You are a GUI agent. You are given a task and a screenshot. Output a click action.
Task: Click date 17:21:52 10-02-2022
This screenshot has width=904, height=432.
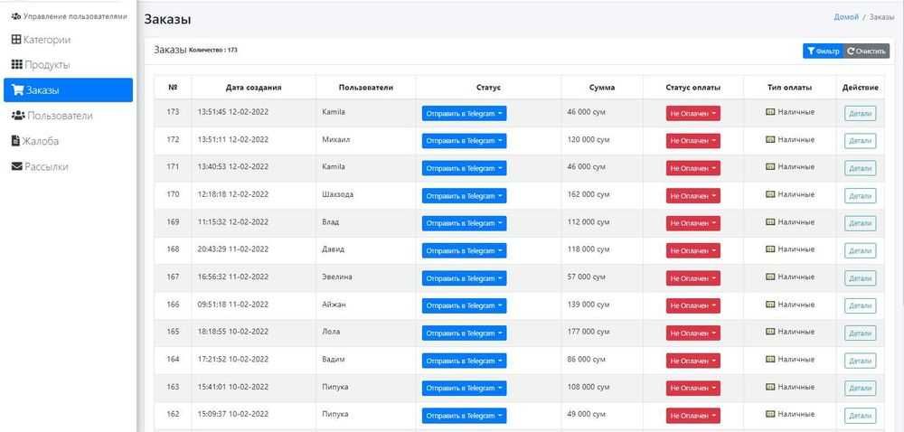[x=233, y=359]
